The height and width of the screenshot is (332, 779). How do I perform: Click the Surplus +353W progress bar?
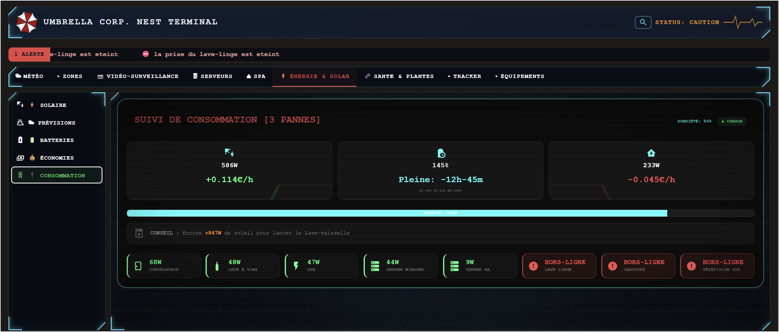[x=440, y=213]
